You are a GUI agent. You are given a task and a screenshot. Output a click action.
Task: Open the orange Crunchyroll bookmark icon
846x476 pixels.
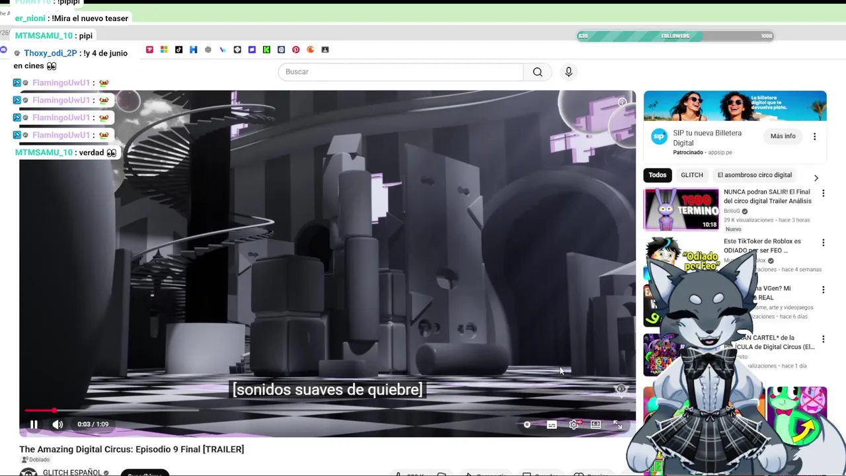[x=310, y=50]
